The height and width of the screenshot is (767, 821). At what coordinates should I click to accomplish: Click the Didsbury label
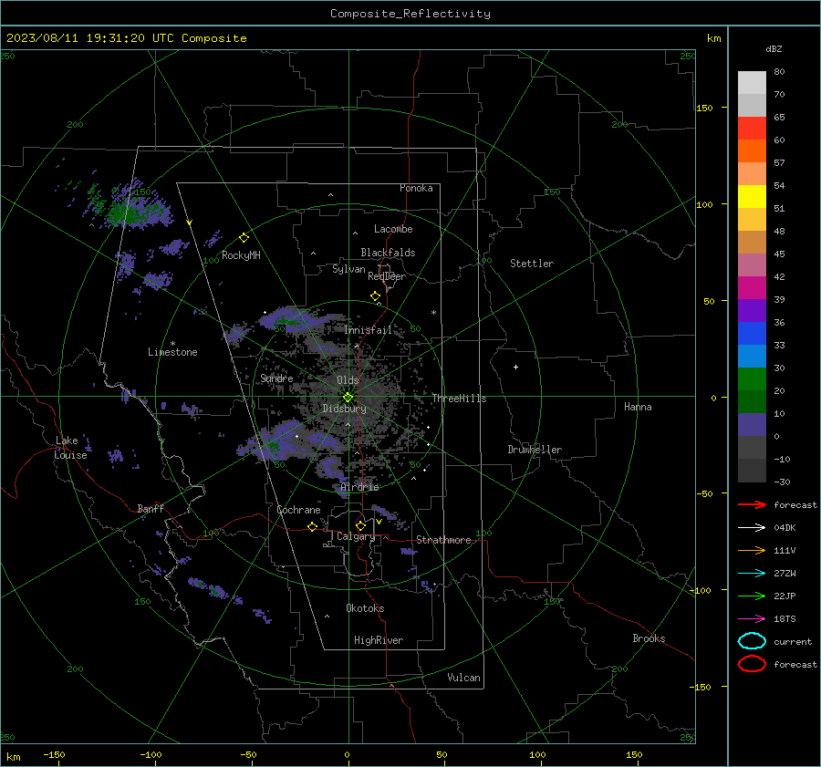click(x=345, y=409)
